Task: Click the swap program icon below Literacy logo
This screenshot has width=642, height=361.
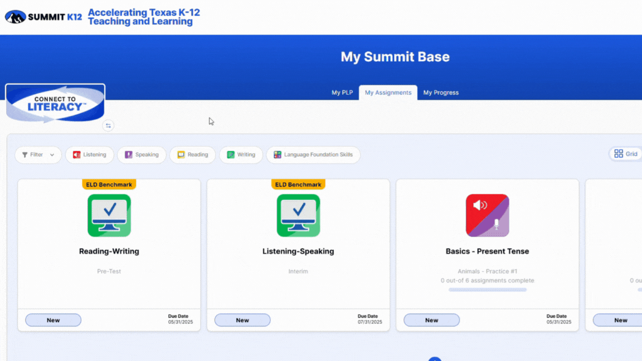Action: (108, 126)
